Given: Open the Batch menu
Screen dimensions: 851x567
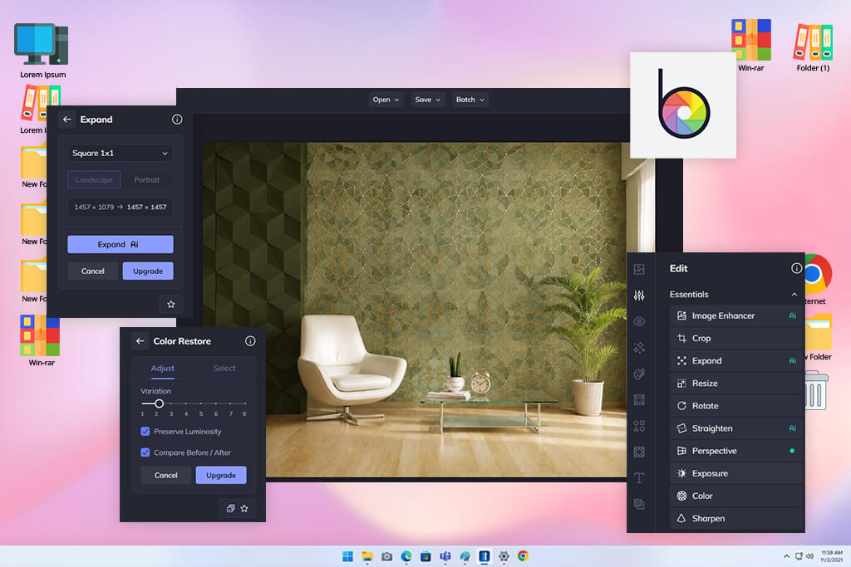Looking at the screenshot, I should click(x=470, y=100).
